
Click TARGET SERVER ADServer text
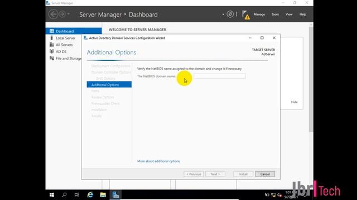263,52
